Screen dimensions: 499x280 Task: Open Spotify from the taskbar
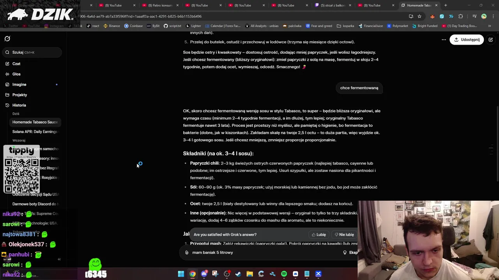click(x=284, y=274)
